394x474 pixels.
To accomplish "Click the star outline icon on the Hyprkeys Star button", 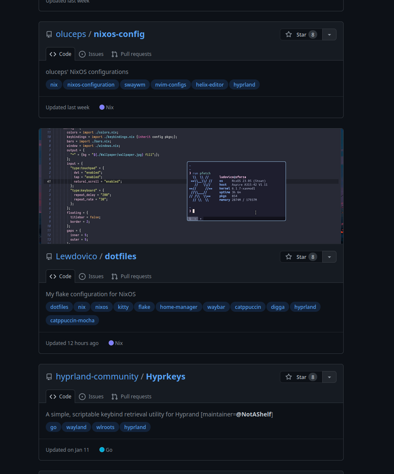I will tap(289, 377).
